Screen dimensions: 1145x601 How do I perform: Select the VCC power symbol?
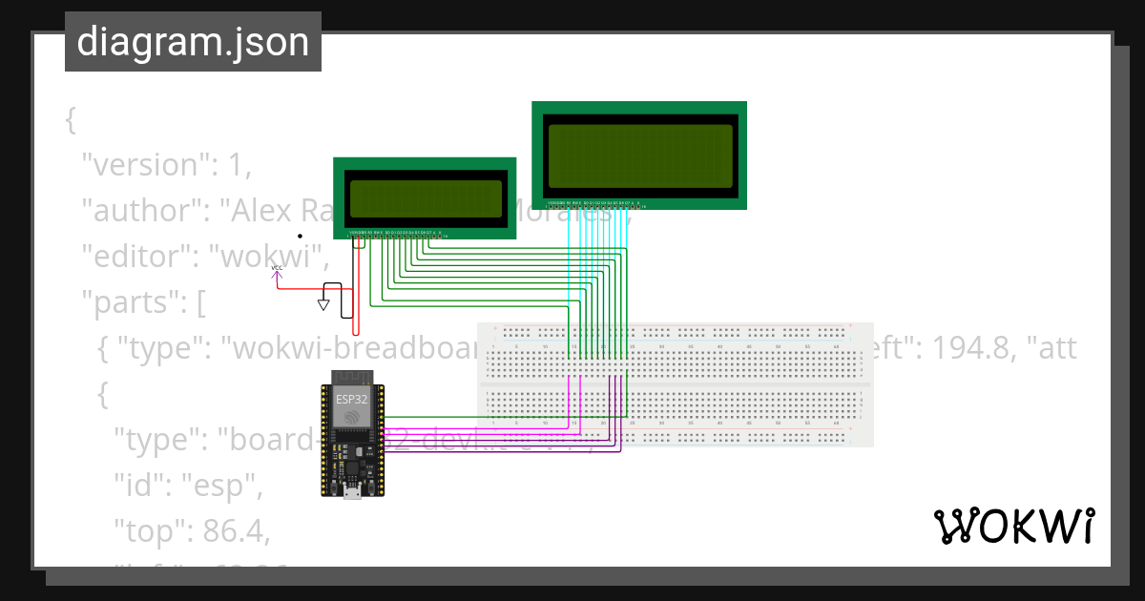[x=277, y=275]
